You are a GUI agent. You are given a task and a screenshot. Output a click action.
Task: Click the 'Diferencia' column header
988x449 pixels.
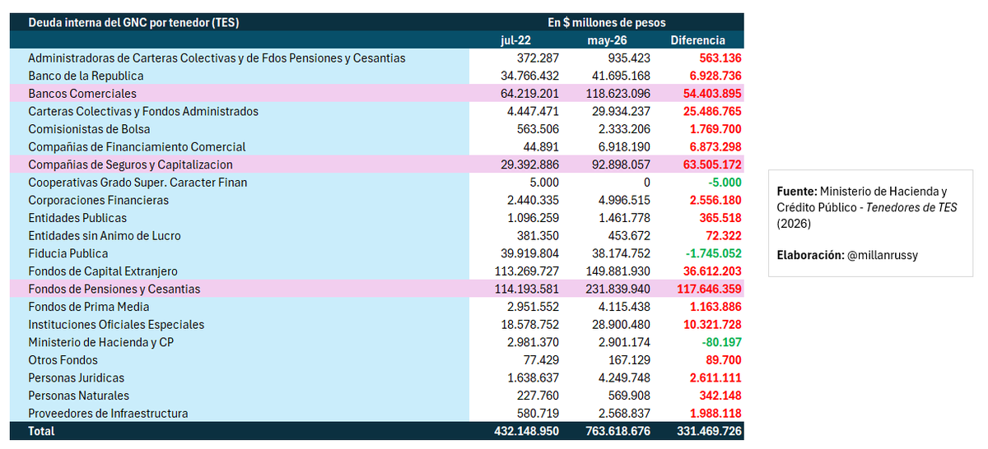pos(697,40)
